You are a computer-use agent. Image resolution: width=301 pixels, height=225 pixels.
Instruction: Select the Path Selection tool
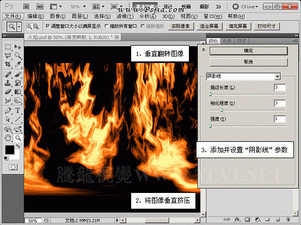click(8, 119)
